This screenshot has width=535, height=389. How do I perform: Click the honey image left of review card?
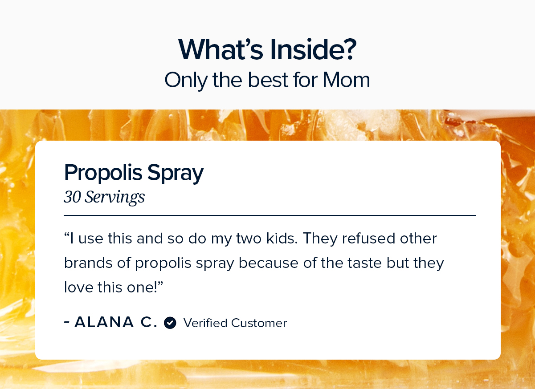[x=17, y=249]
